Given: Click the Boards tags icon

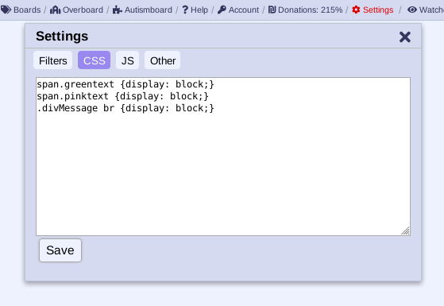Looking at the screenshot, I should coord(6,10).
